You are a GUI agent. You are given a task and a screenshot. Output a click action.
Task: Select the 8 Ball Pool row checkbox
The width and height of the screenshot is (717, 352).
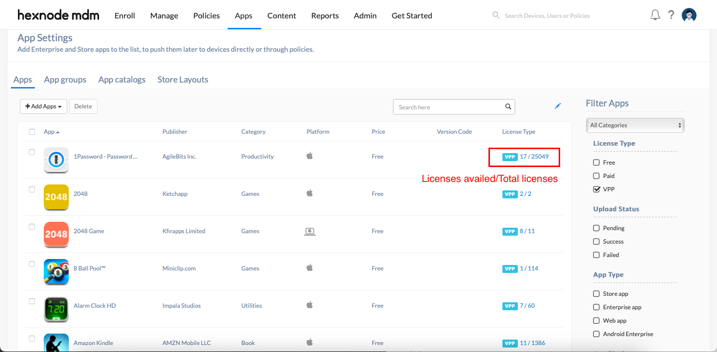click(x=32, y=264)
